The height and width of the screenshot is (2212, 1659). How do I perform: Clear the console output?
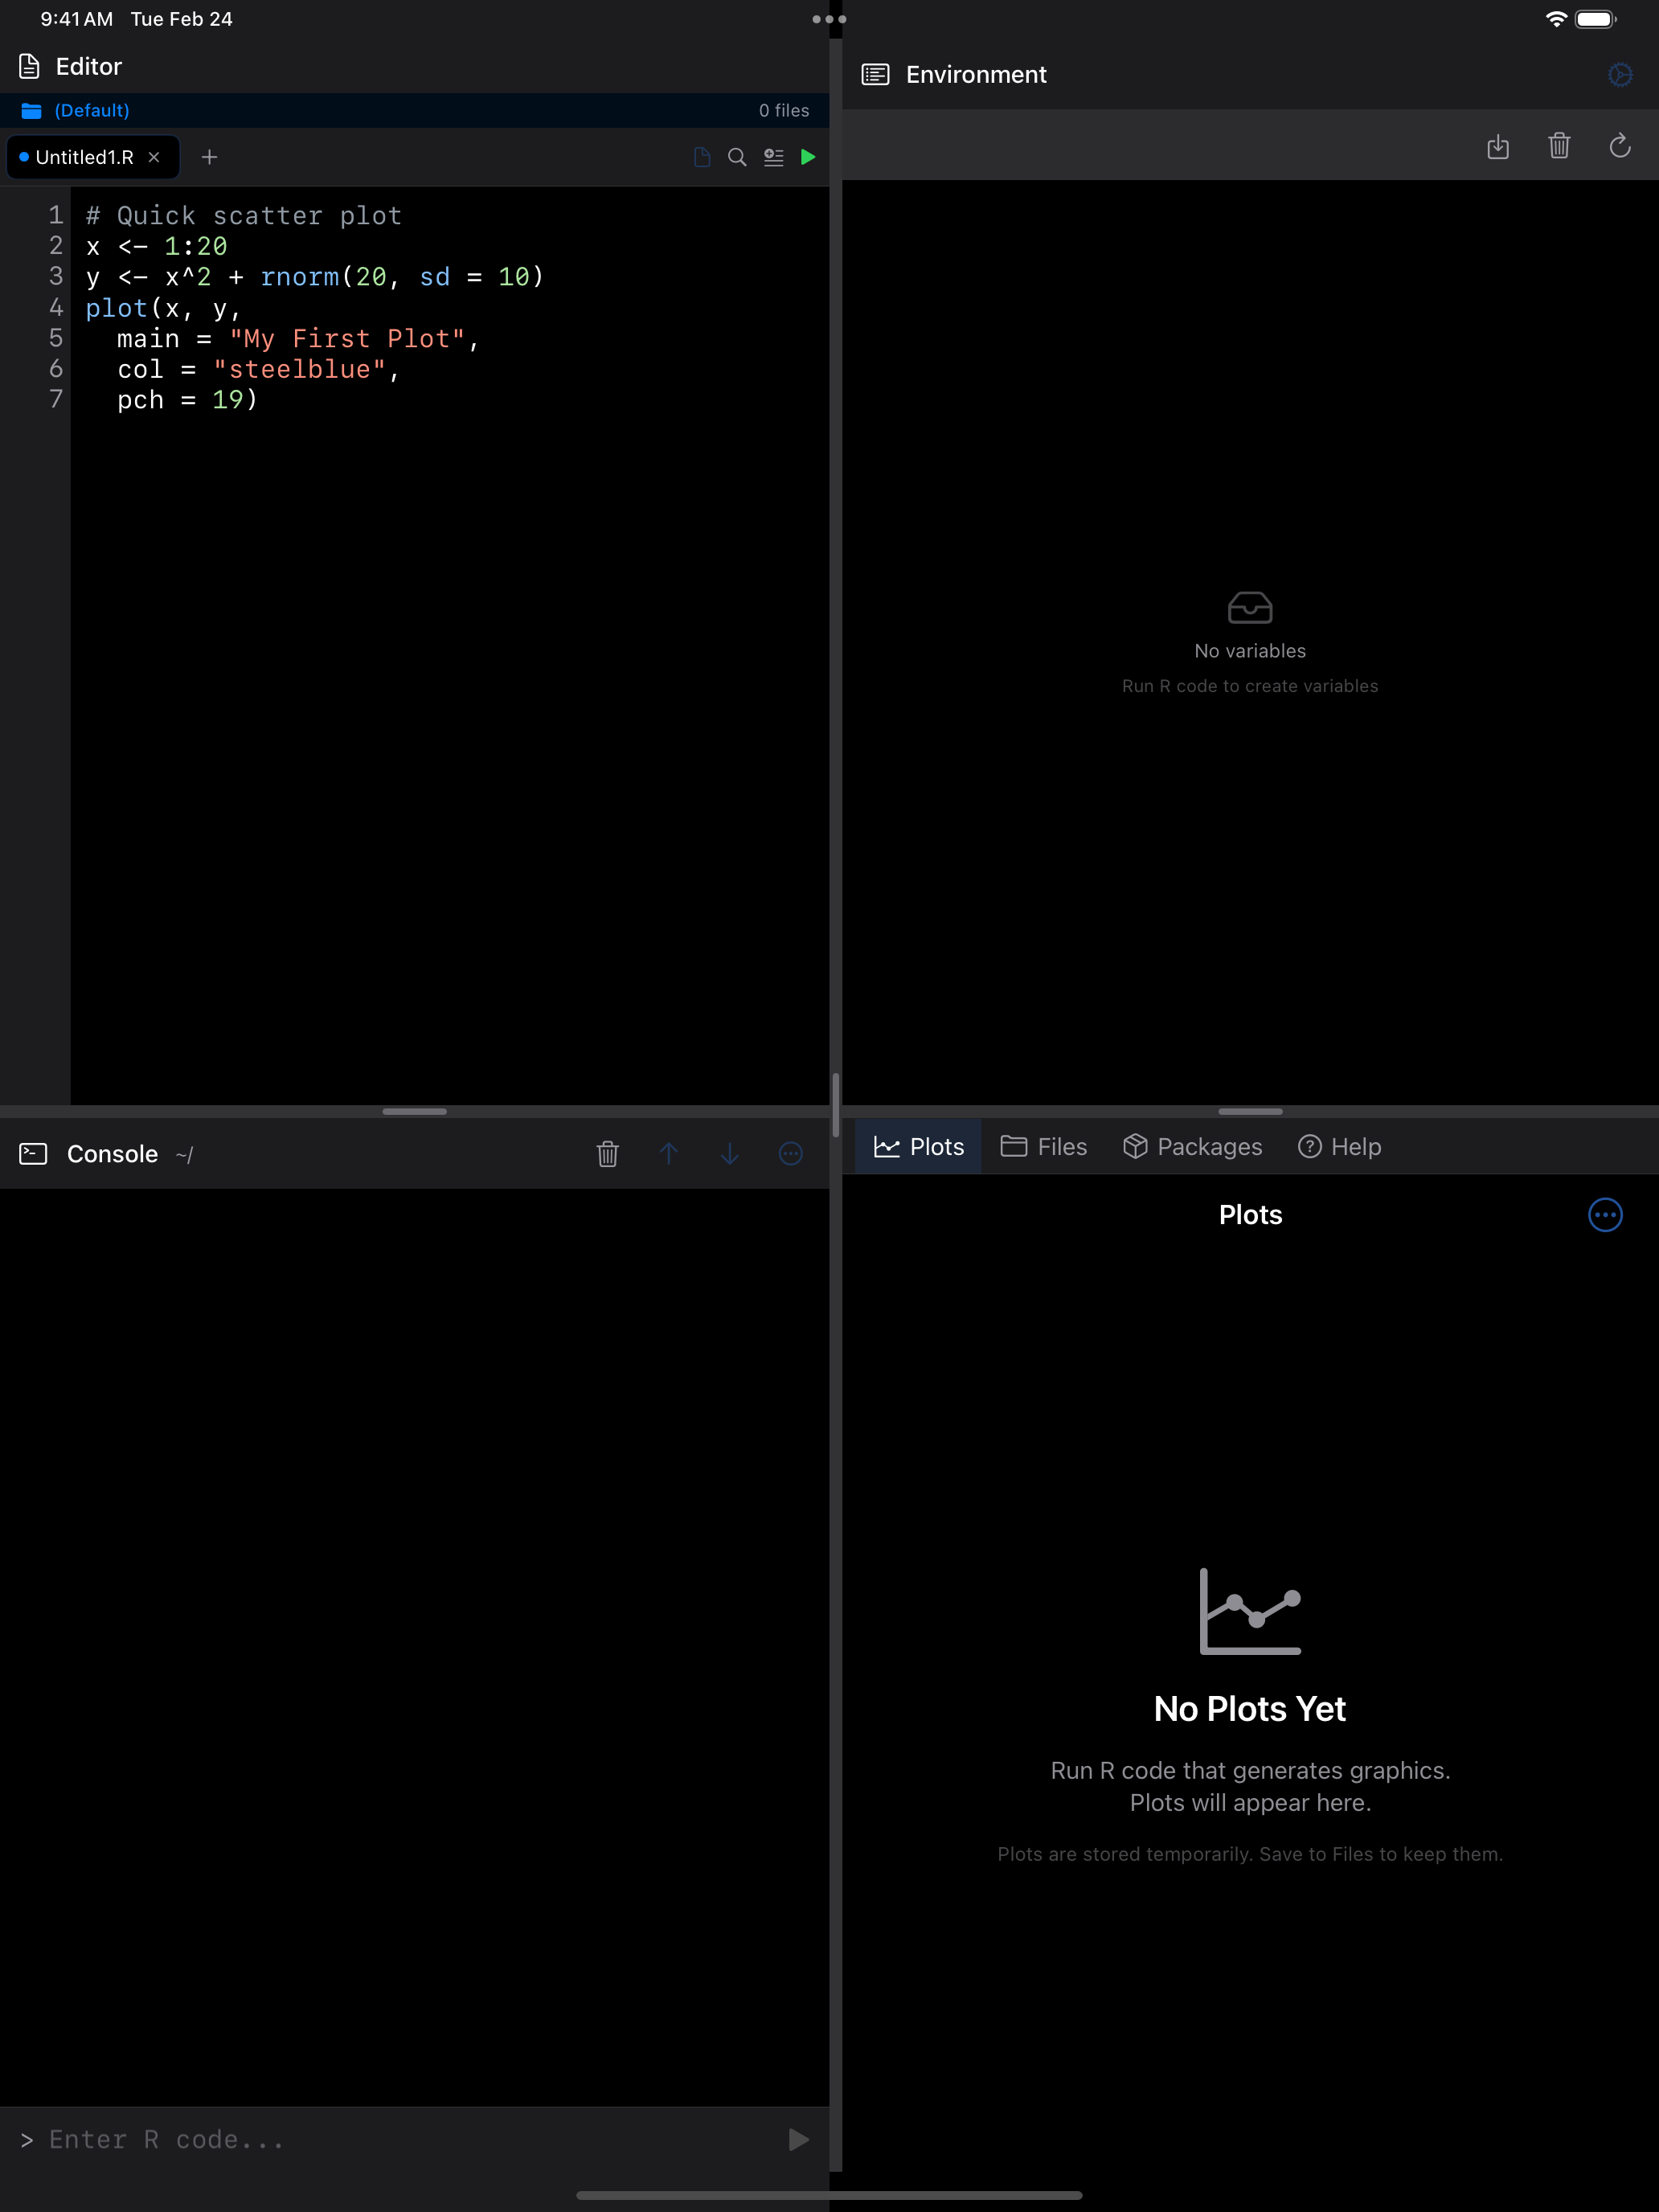pyautogui.click(x=608, y=1154)
